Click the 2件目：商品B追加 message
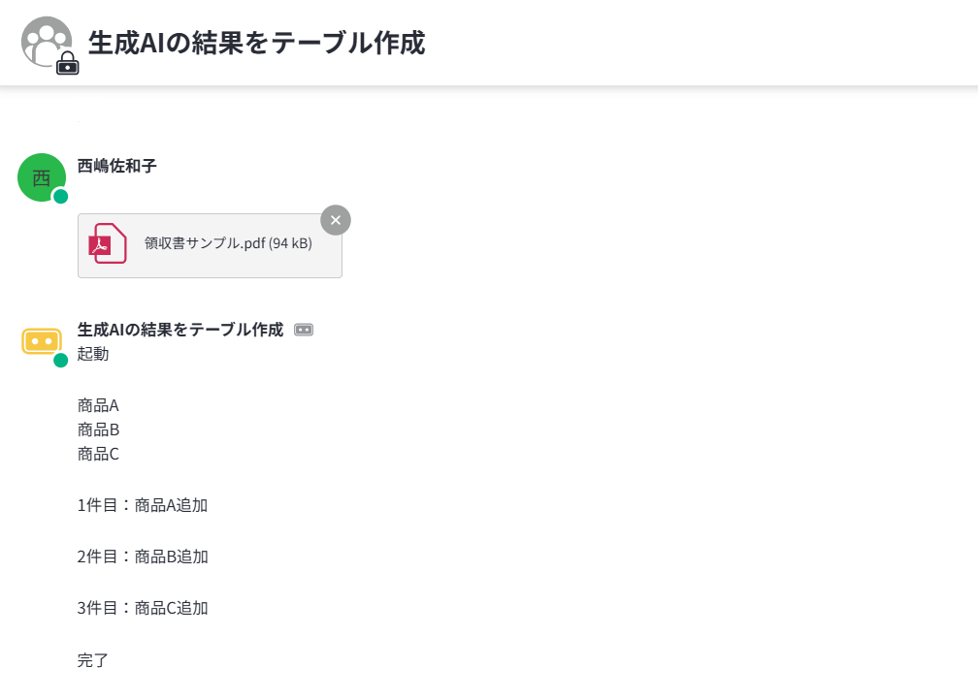 tap(143, 557)
